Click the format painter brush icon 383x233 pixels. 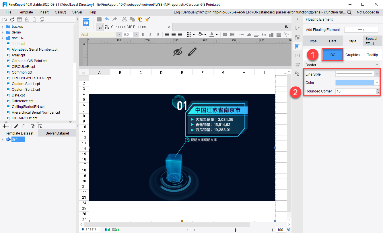click(147, 19)
